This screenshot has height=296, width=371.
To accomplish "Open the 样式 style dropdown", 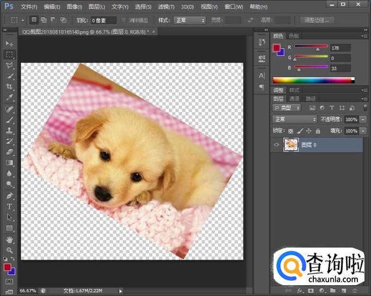I will [x=189, y=20].
